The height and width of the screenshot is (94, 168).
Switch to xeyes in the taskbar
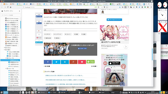pos(102,92)
